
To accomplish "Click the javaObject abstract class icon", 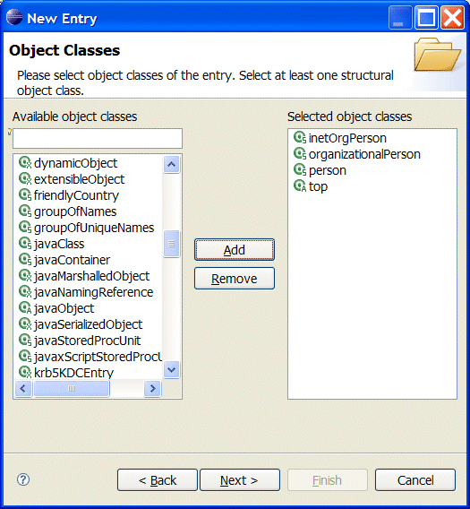I will 25,307.
